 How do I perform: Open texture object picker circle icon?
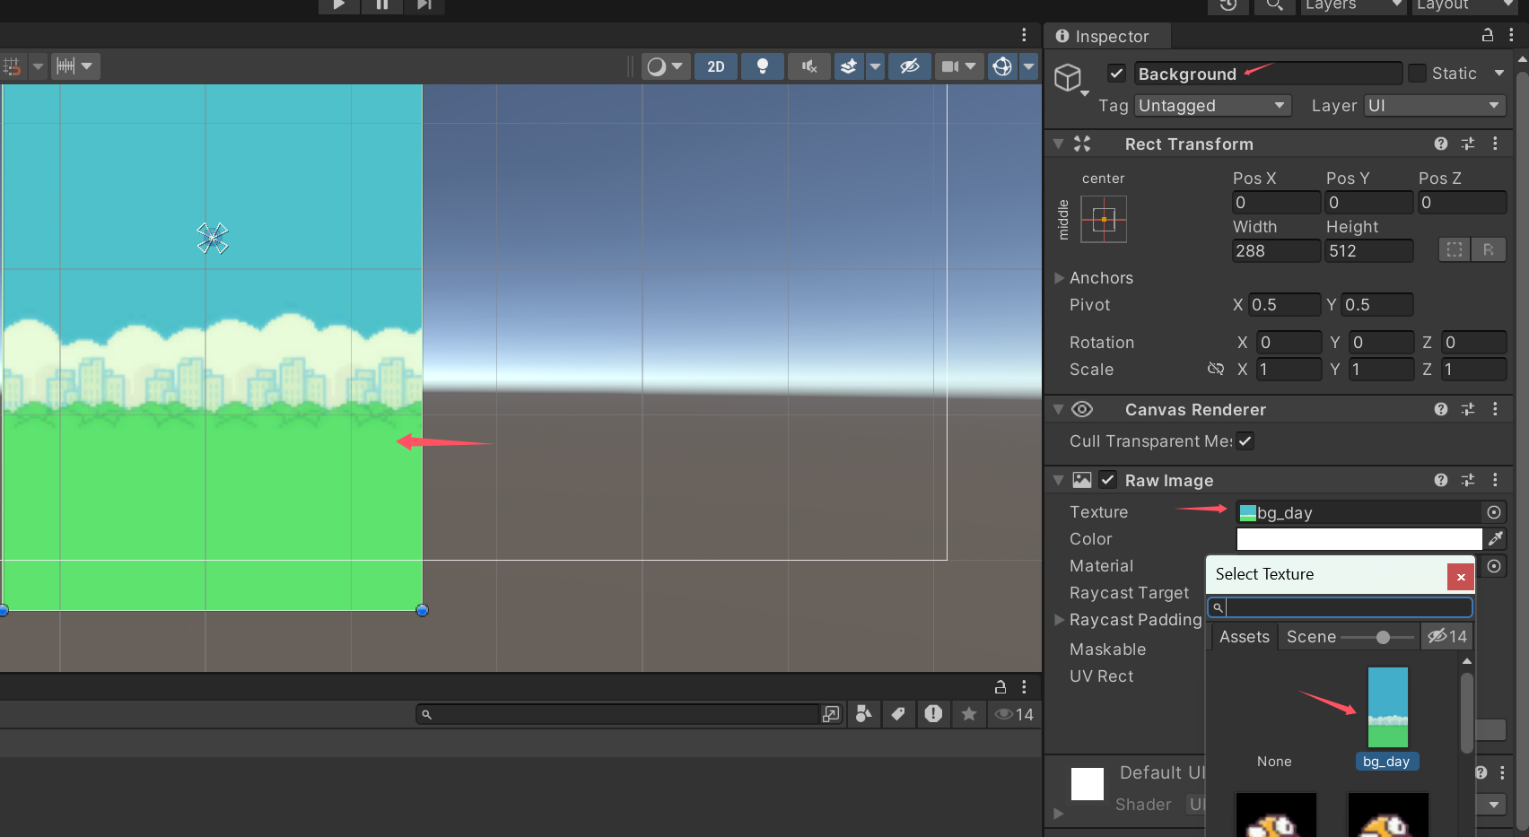pyautogui.click(x=1494, y=512)
